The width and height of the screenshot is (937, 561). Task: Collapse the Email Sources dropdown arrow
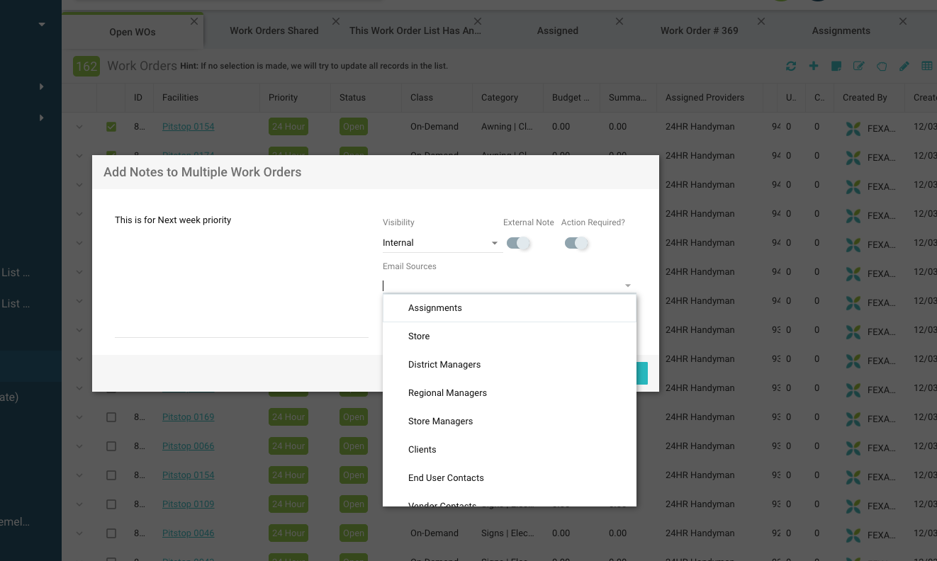[x=627, y=285]
